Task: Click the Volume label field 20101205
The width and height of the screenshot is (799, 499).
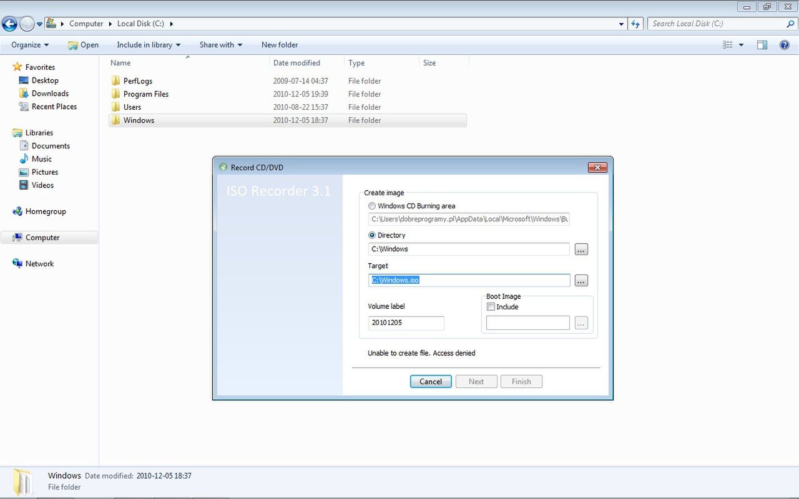Action: [x=406, y=323]
